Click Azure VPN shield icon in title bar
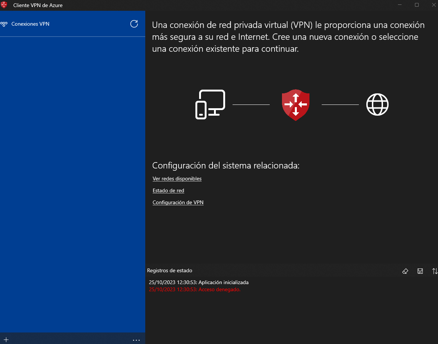 [4, 5]
